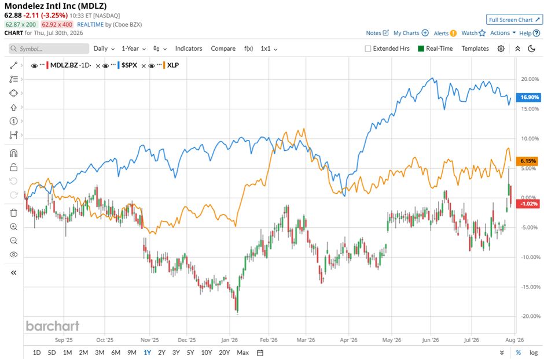Open the Notes link
This screenshot has height=359, width=544.
tap(377, 33)
